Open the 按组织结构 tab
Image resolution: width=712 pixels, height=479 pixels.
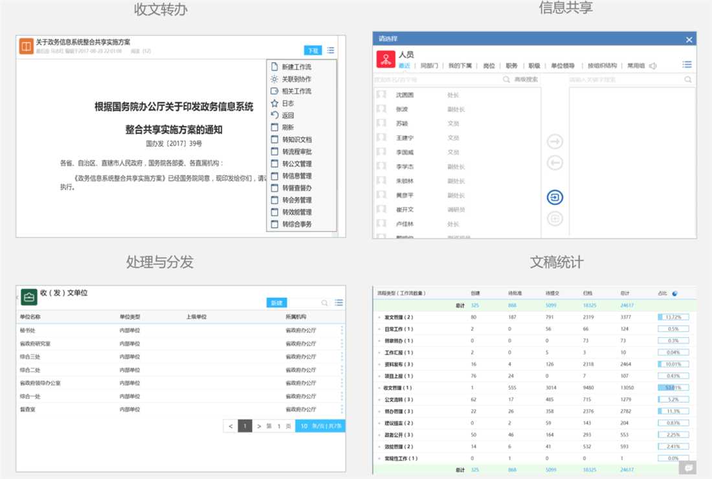tap(602, 65)
